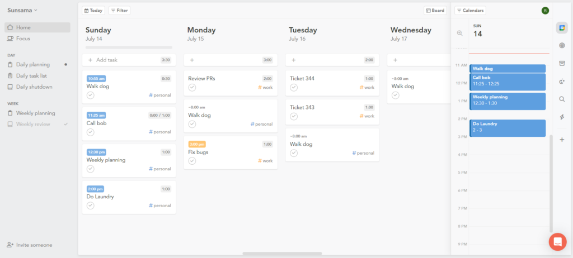Check off the Review PRs task
Screen dimensions: 573x258
coord(192,88)
